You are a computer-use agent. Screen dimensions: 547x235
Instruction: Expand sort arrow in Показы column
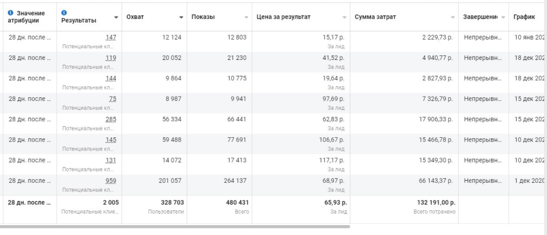[246, 18]
